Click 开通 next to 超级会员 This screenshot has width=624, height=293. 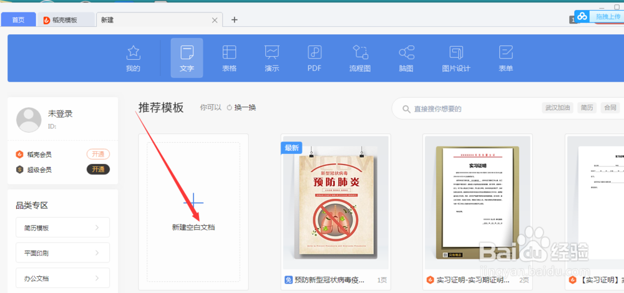pos(99,170)
